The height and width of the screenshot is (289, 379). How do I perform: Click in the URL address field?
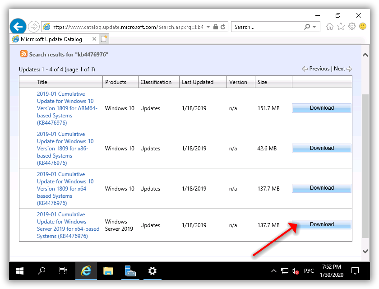click(128, 27)
